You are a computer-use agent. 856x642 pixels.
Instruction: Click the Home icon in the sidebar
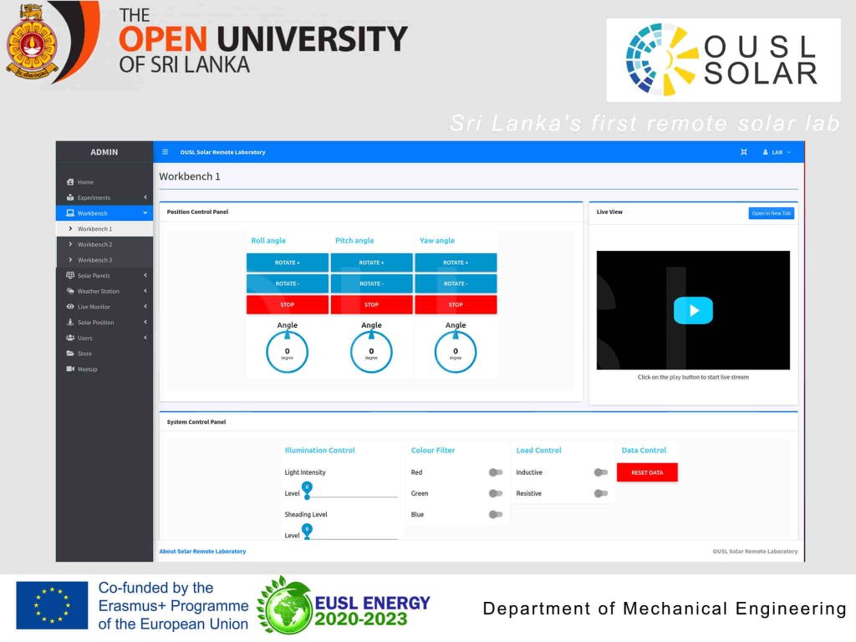[x=70, y=181]
